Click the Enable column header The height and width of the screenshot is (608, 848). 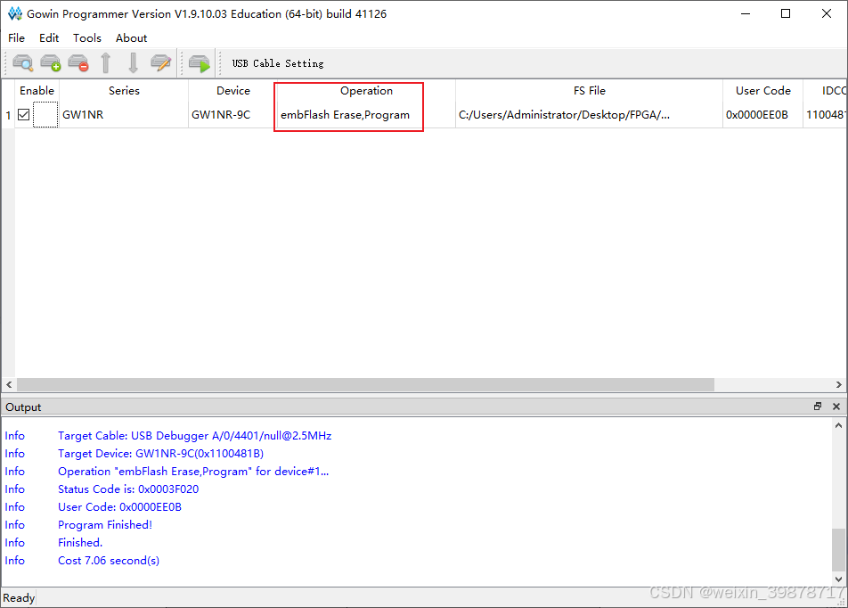(37, 90)
